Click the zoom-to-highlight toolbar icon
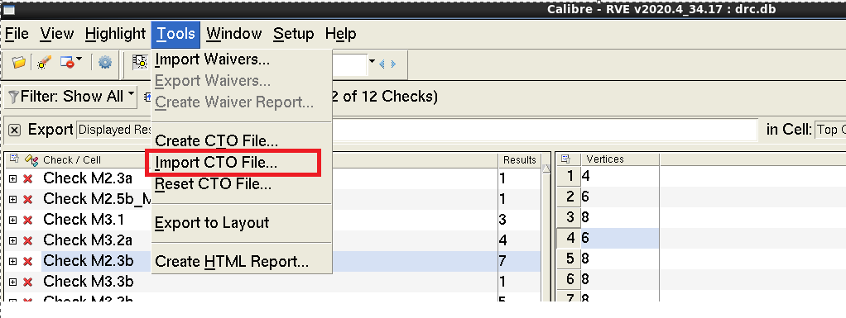The width and height of the screenshot is (846, 318). tap(140, 63)
